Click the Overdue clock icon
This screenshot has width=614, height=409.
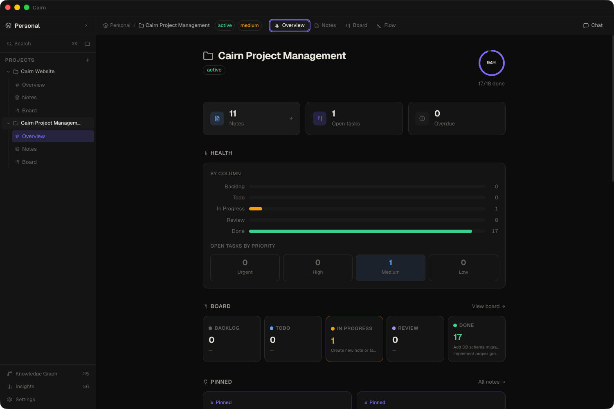coord(422,118)
